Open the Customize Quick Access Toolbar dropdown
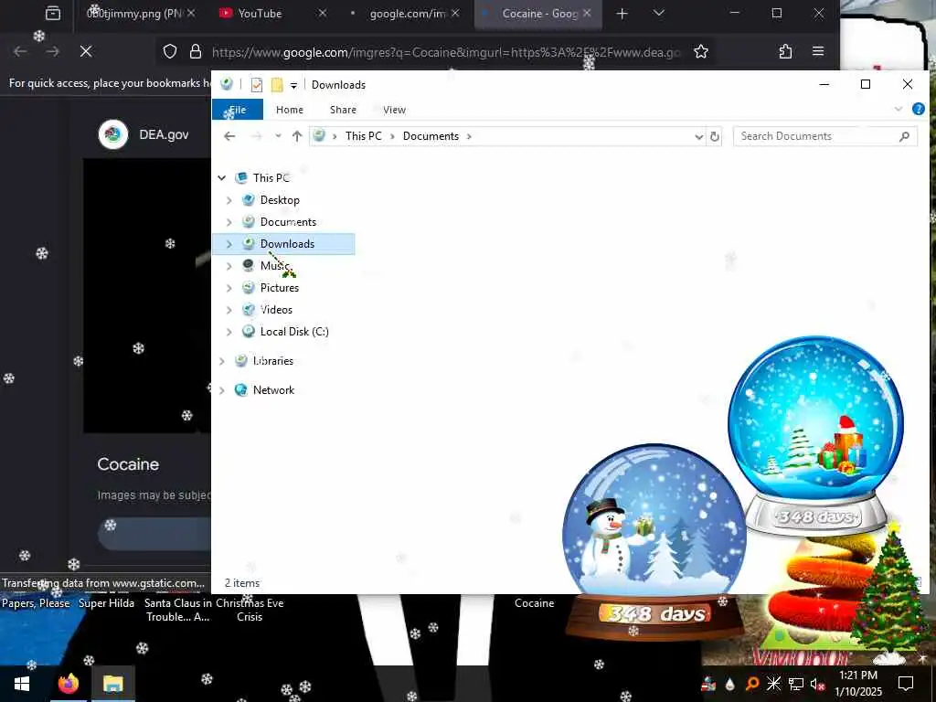The image size is (936, 702). (x=293, y=85)
